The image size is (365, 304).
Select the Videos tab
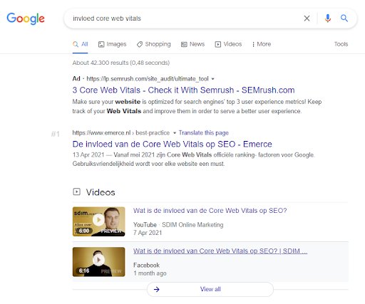point(228,44)
